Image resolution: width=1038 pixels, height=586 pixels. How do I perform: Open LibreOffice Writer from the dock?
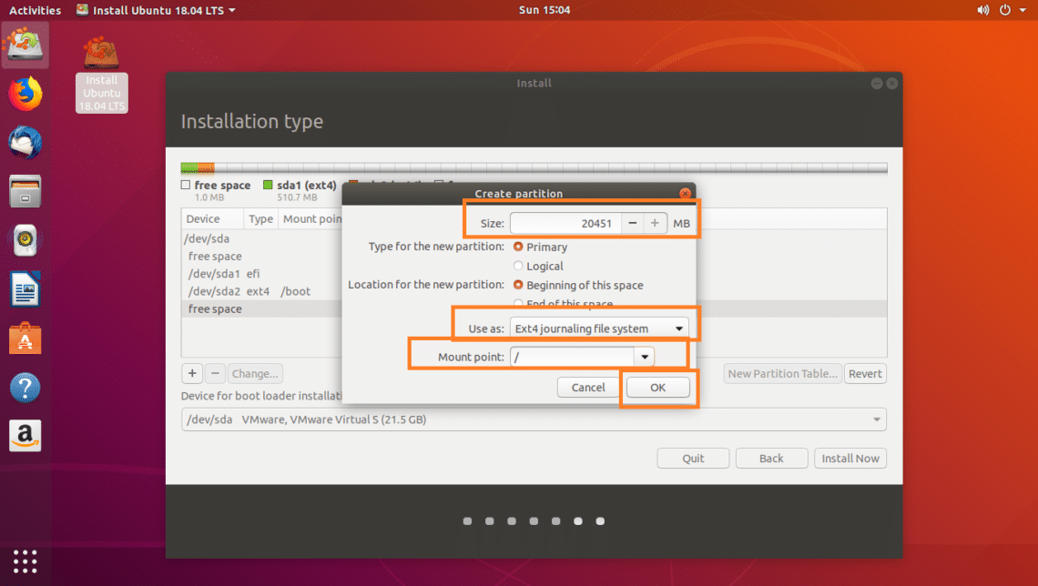pyautogui.click(x=25, y=290)
